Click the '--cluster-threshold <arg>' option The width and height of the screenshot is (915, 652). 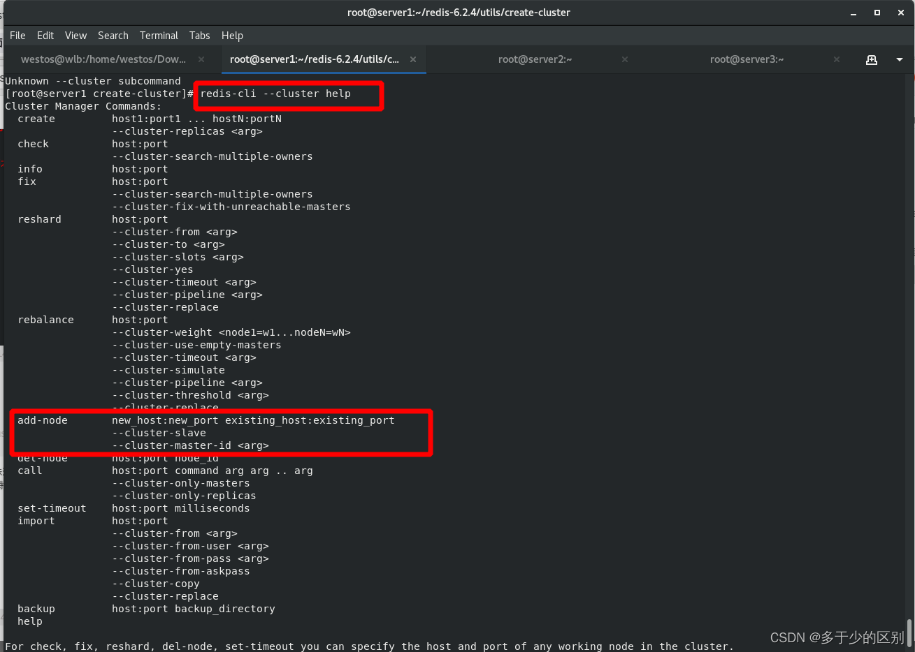point(190,395)
